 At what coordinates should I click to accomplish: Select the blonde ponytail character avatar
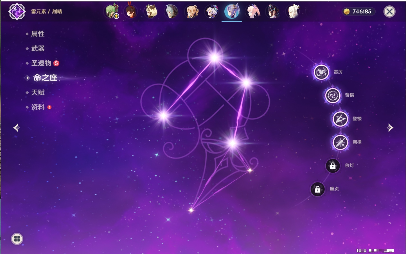(192, 11)
